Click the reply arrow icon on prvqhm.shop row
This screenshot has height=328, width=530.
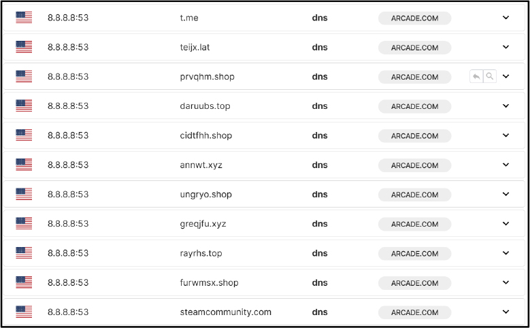(x=476, y=76)
